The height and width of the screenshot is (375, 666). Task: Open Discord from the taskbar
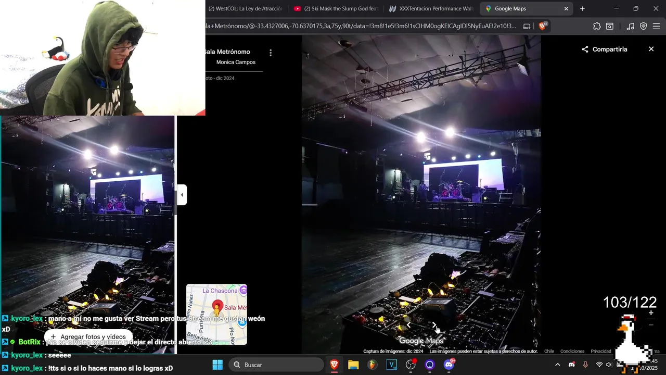[x=449, y=365]
